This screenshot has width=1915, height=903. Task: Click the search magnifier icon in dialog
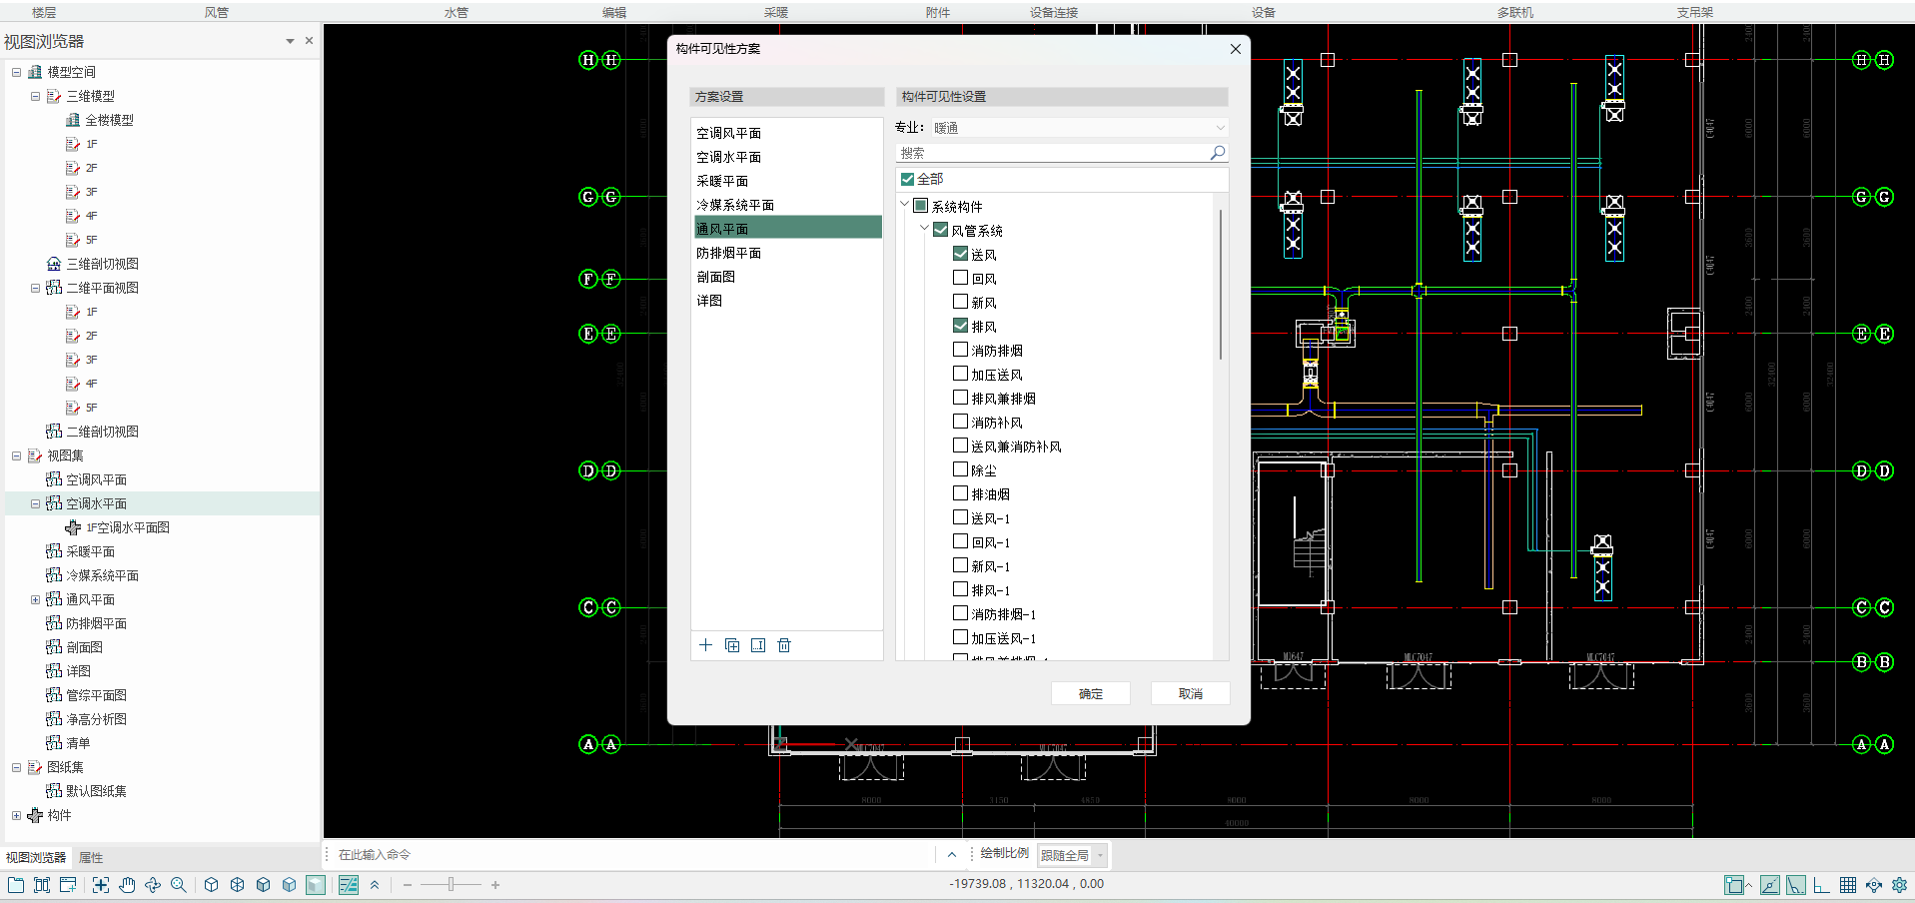[1217, 153]
